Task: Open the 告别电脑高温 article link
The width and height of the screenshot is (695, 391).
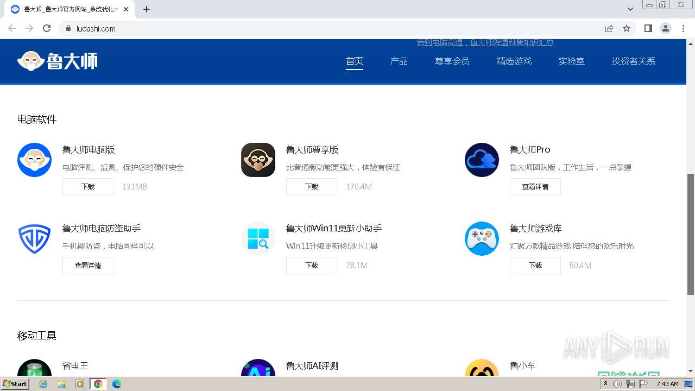Action: click(485, 42)
